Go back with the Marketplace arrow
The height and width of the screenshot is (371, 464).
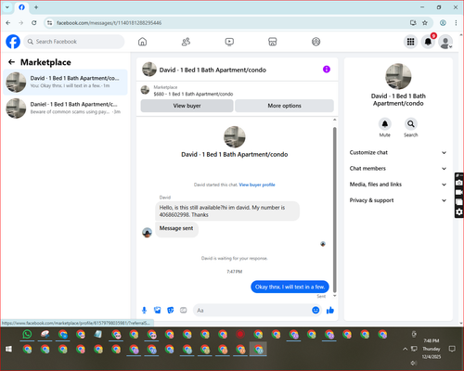pyautogui.click(x=12, y=62)
